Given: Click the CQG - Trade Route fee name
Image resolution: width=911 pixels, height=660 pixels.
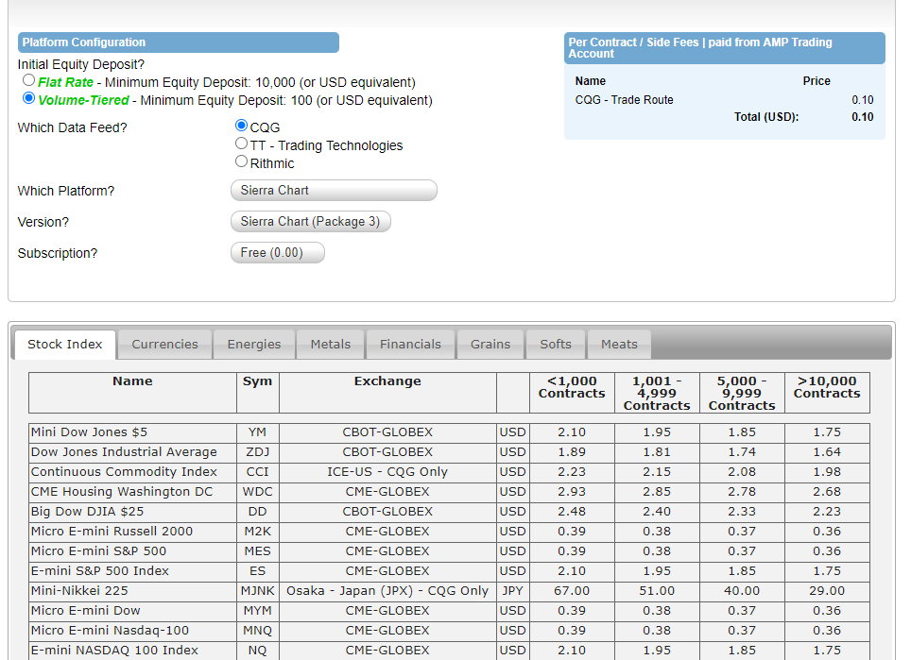Looking at the screenshot, I should pos(624,100).
